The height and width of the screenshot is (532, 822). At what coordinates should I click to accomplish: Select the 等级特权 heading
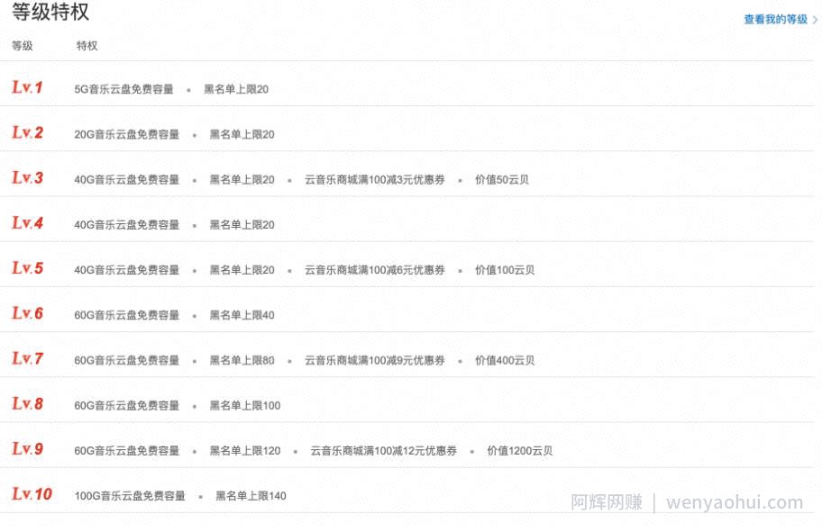(50, 12)
